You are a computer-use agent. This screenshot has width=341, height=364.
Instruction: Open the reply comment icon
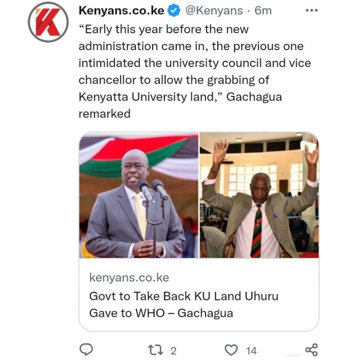click(86, 350)
